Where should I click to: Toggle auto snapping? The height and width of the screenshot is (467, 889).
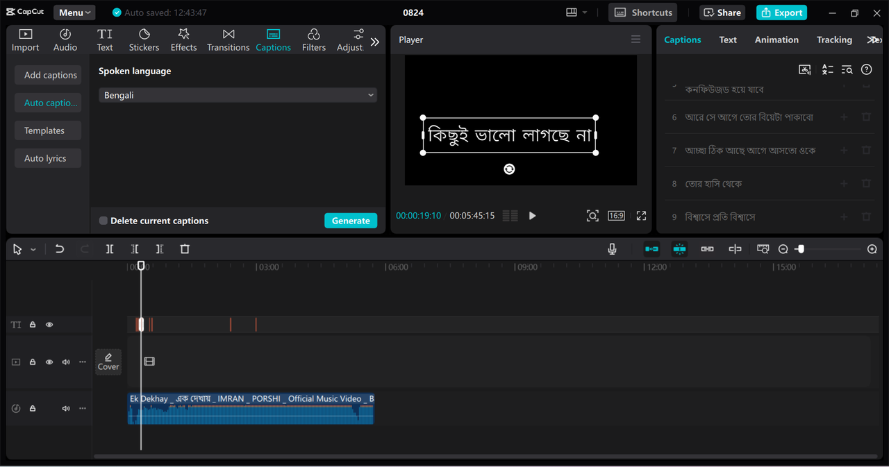click(679, 249)
